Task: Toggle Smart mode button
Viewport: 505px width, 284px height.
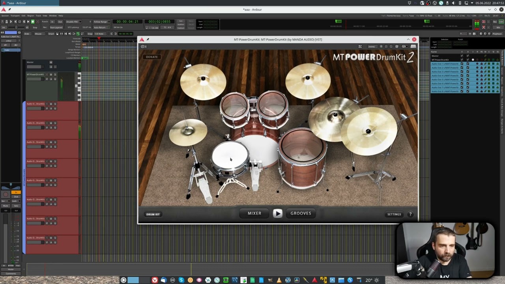Action: coord(51,34)
